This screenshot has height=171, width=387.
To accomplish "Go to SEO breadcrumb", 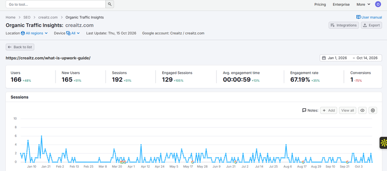I will [27, 17].
